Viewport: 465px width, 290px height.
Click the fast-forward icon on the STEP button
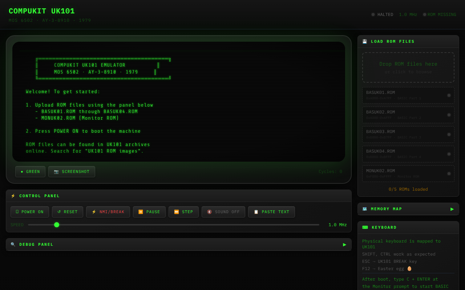[x=176, y=212]
